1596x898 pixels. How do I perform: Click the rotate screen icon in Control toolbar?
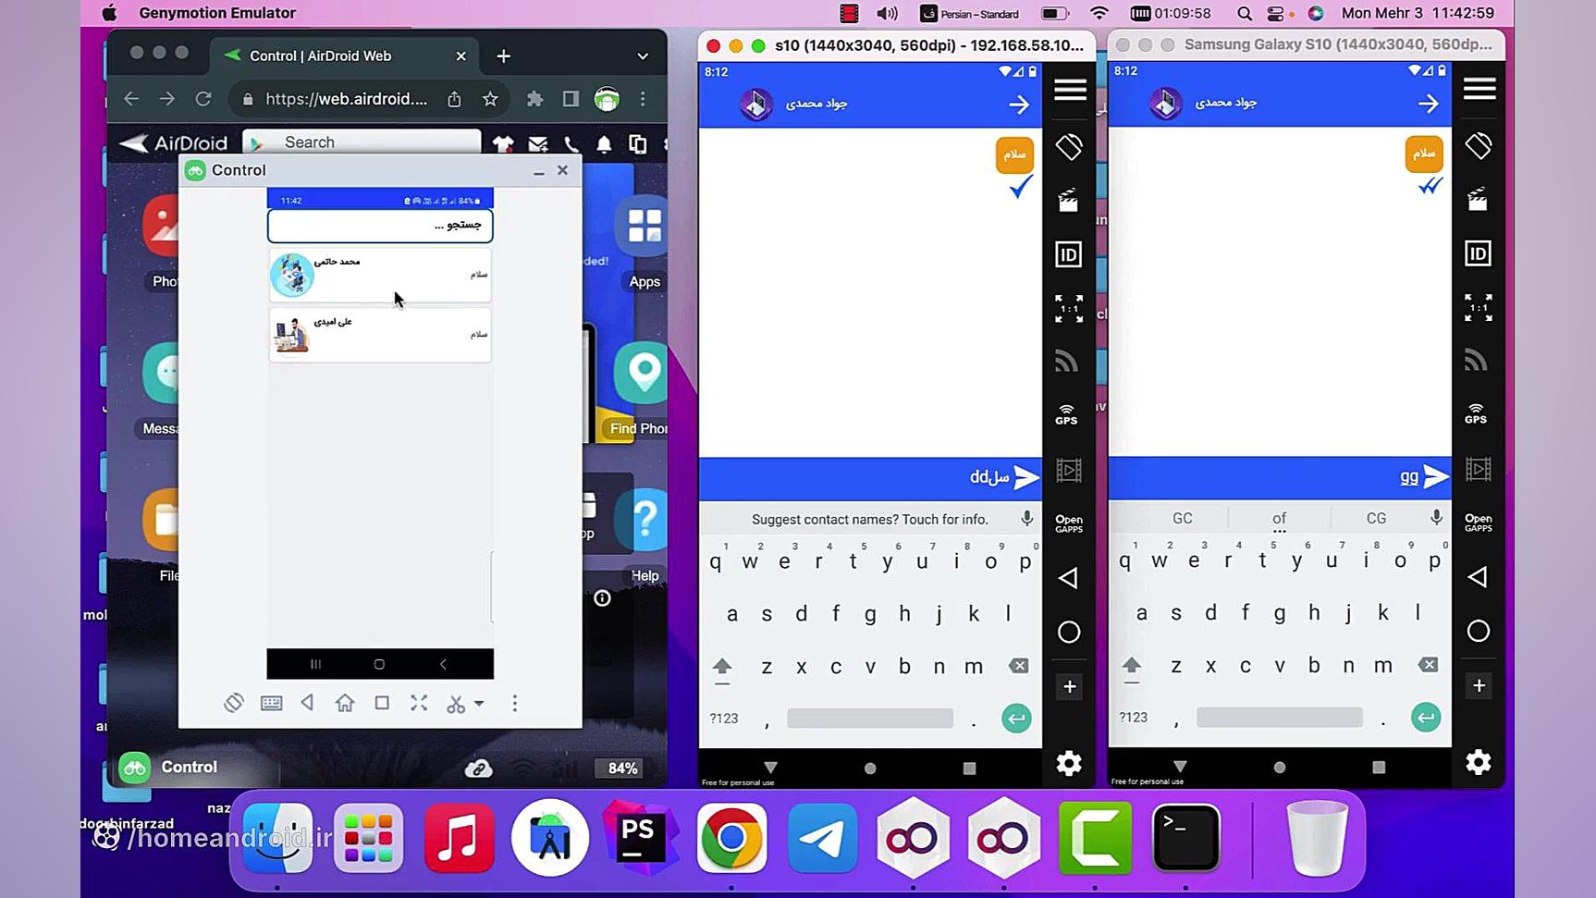click(233, 703)
